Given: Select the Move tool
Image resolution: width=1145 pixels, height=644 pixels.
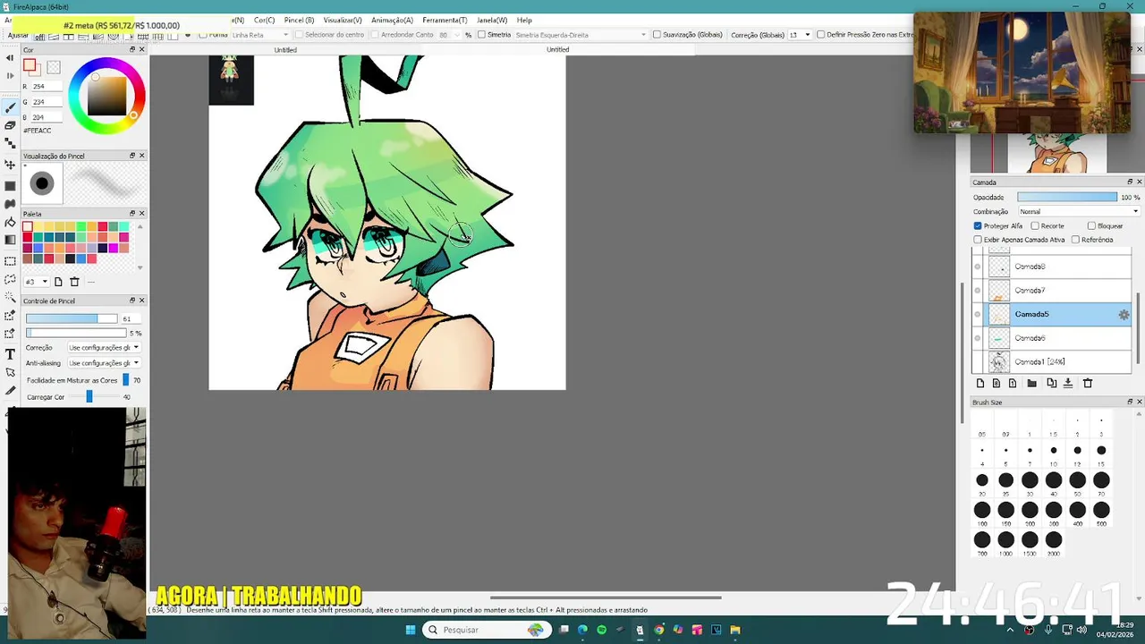Looking at the screenshot, I should coord(10,165).
